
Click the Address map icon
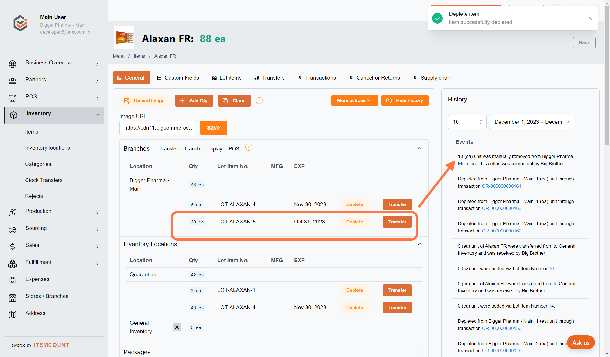12,315
